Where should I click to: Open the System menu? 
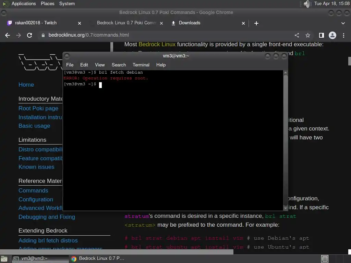click(x=67, y=3)
